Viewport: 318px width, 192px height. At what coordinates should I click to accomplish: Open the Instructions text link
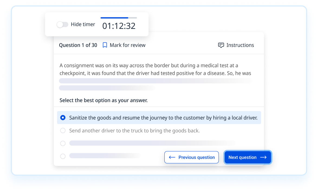(x=240, y=45)
